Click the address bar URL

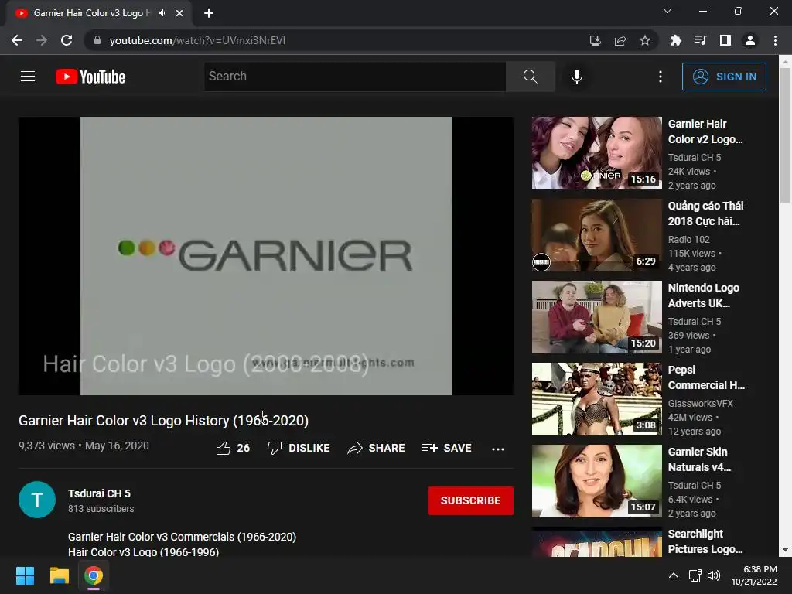(197, 40)
